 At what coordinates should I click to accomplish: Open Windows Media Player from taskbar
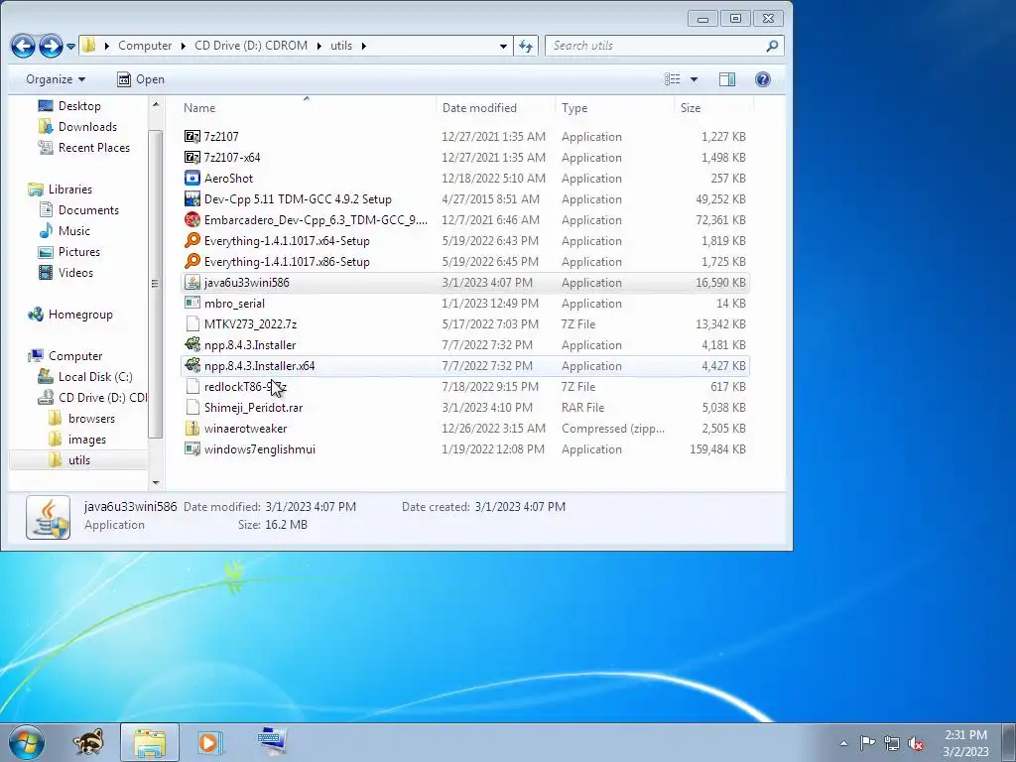(209, 742)
